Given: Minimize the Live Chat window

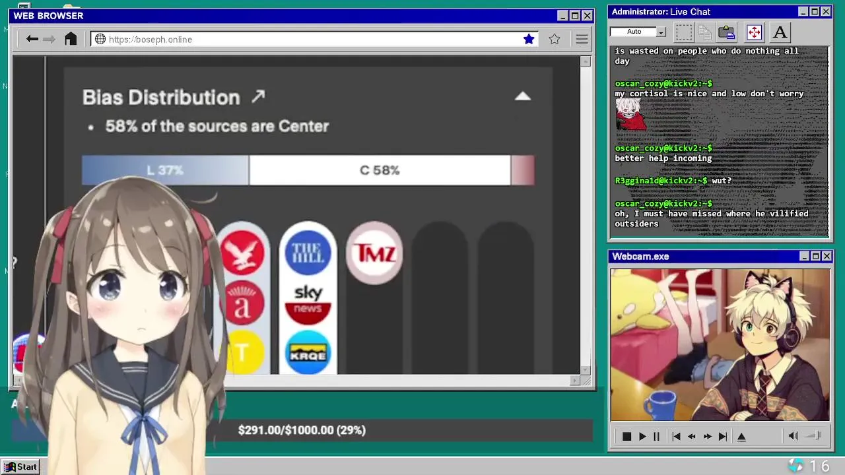Looking at the screenshot, I should (803, 12).
